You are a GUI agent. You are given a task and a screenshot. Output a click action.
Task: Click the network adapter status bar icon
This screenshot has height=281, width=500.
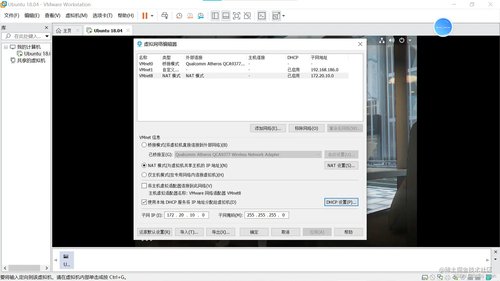click(x=440, y=277)
